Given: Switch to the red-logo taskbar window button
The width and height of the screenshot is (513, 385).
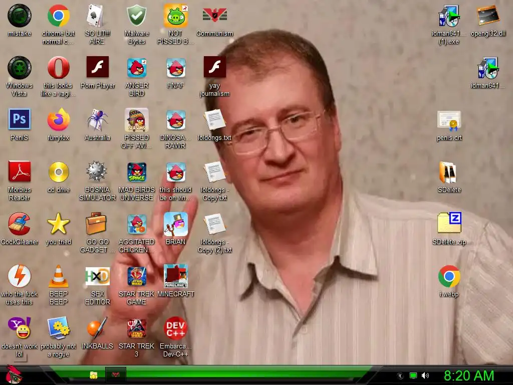Looking at the screenshot, I should pos(116,375).
